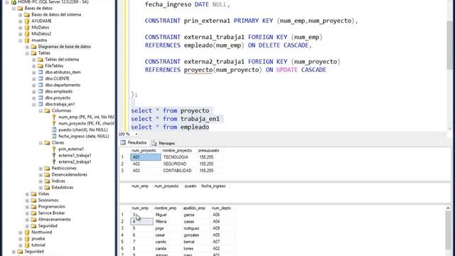Image resolution: width=455 pixels, height=256 pixels.
Task: Click the empleado results scroll up arrow
Action: [448, 208]
